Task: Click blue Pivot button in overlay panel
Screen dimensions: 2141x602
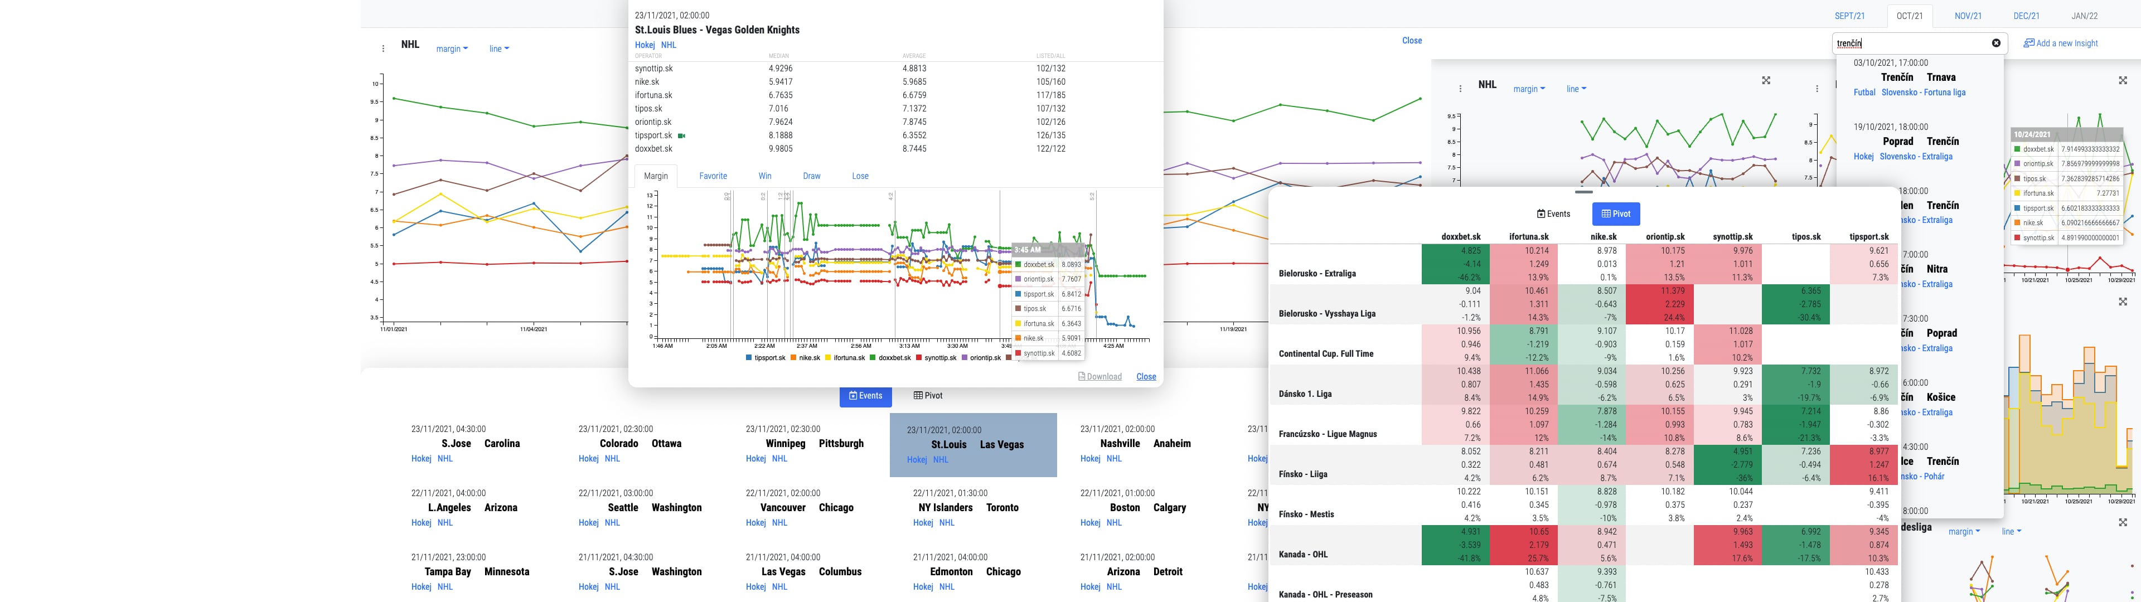Action: (1615, 213)
